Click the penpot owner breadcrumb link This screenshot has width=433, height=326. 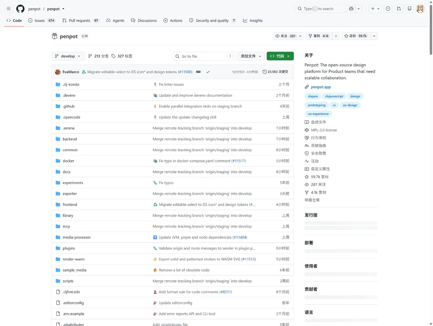click(x=34, y=9)
